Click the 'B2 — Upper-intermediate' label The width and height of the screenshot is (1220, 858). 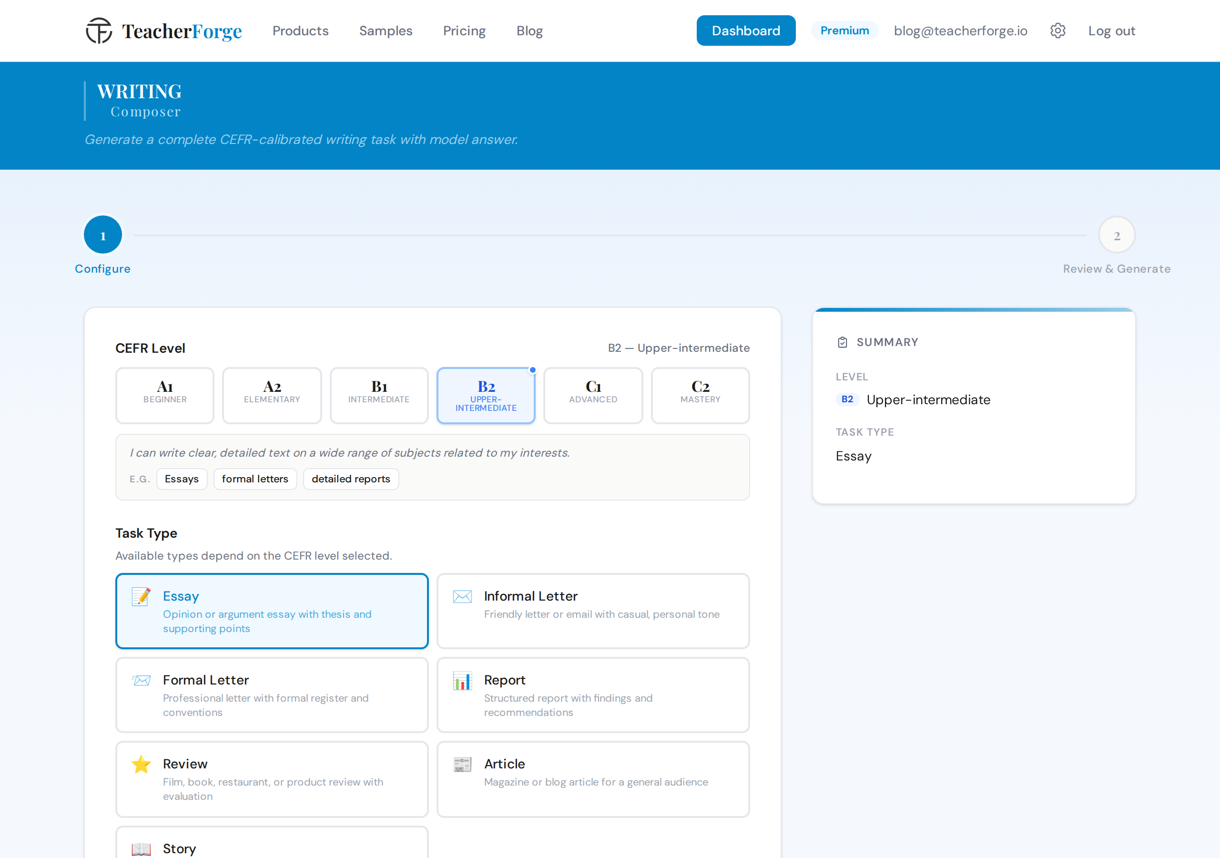[679, 348]
